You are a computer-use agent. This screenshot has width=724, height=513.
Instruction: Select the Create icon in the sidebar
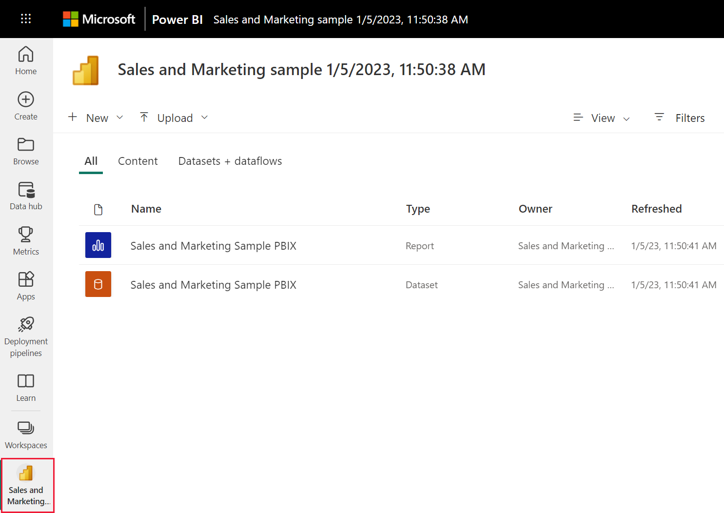click(x=26, y=105)
